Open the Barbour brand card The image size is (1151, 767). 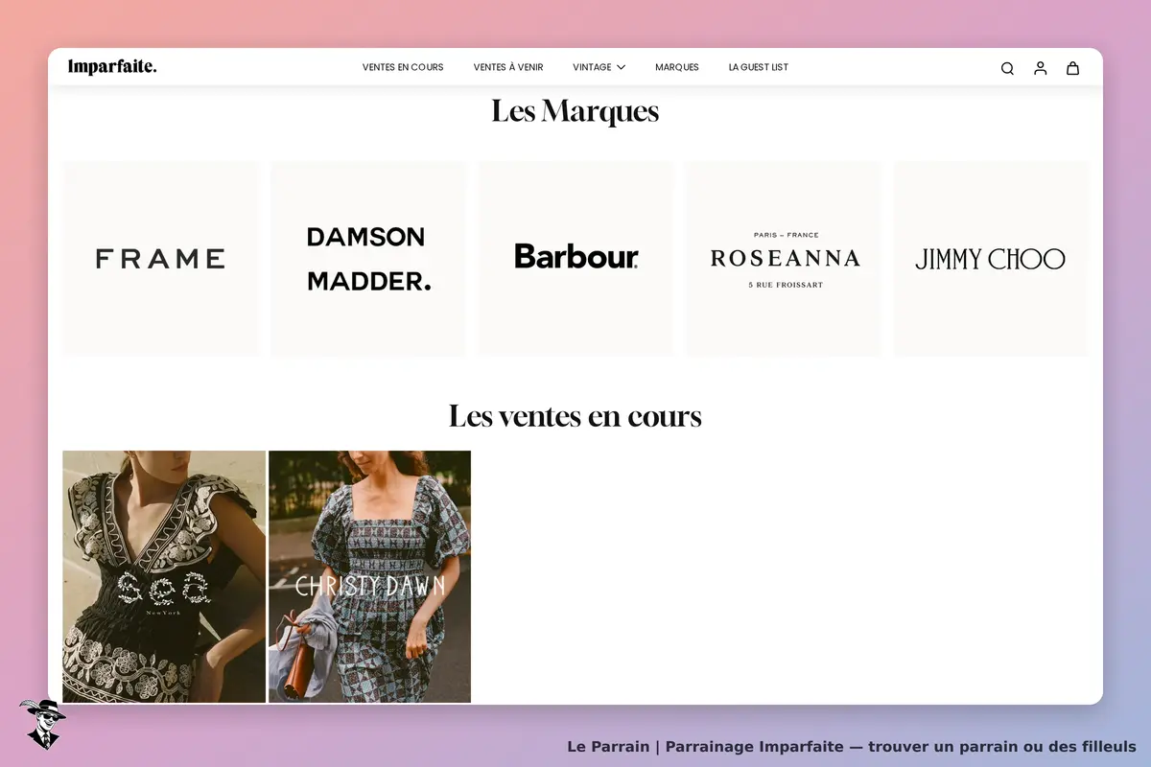(x=576, y=259)
